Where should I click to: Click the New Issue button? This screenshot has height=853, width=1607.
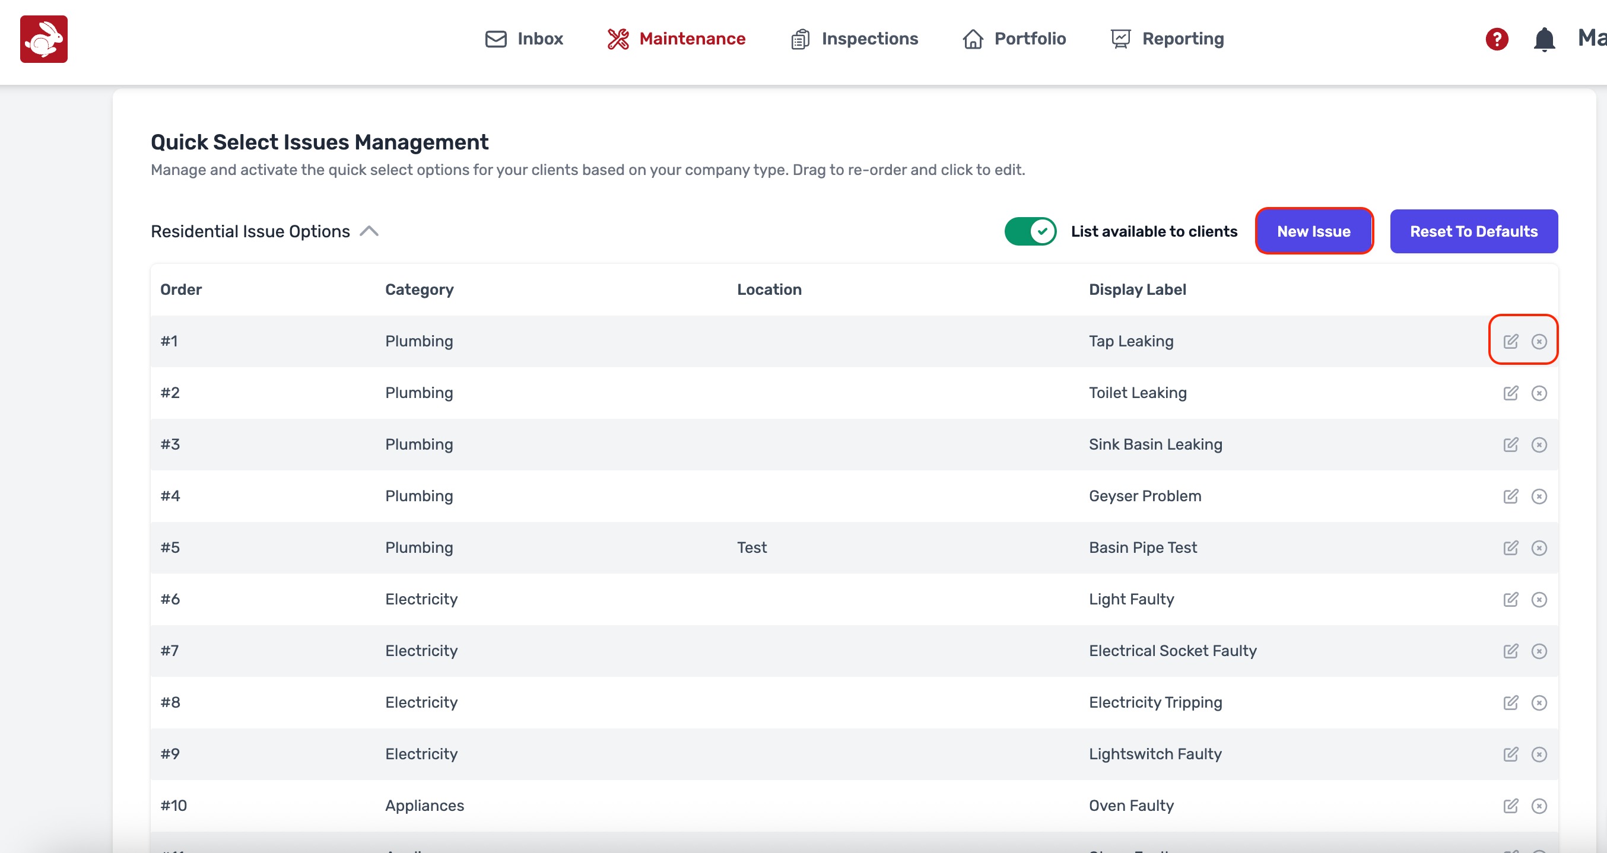pos(1313,231)
